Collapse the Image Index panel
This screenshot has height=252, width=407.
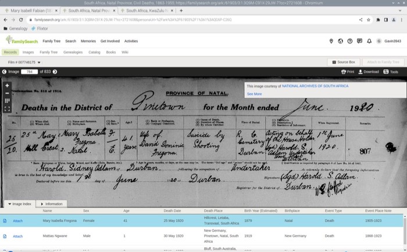tap(20, 204)
